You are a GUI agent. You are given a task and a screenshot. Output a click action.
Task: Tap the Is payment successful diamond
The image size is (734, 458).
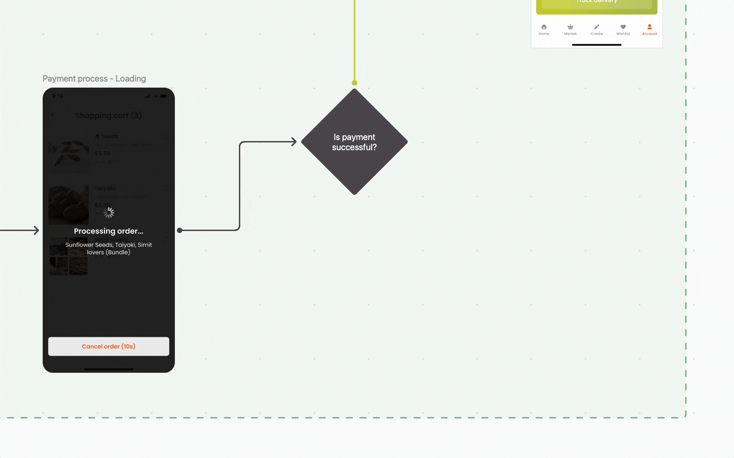(354, 141)
